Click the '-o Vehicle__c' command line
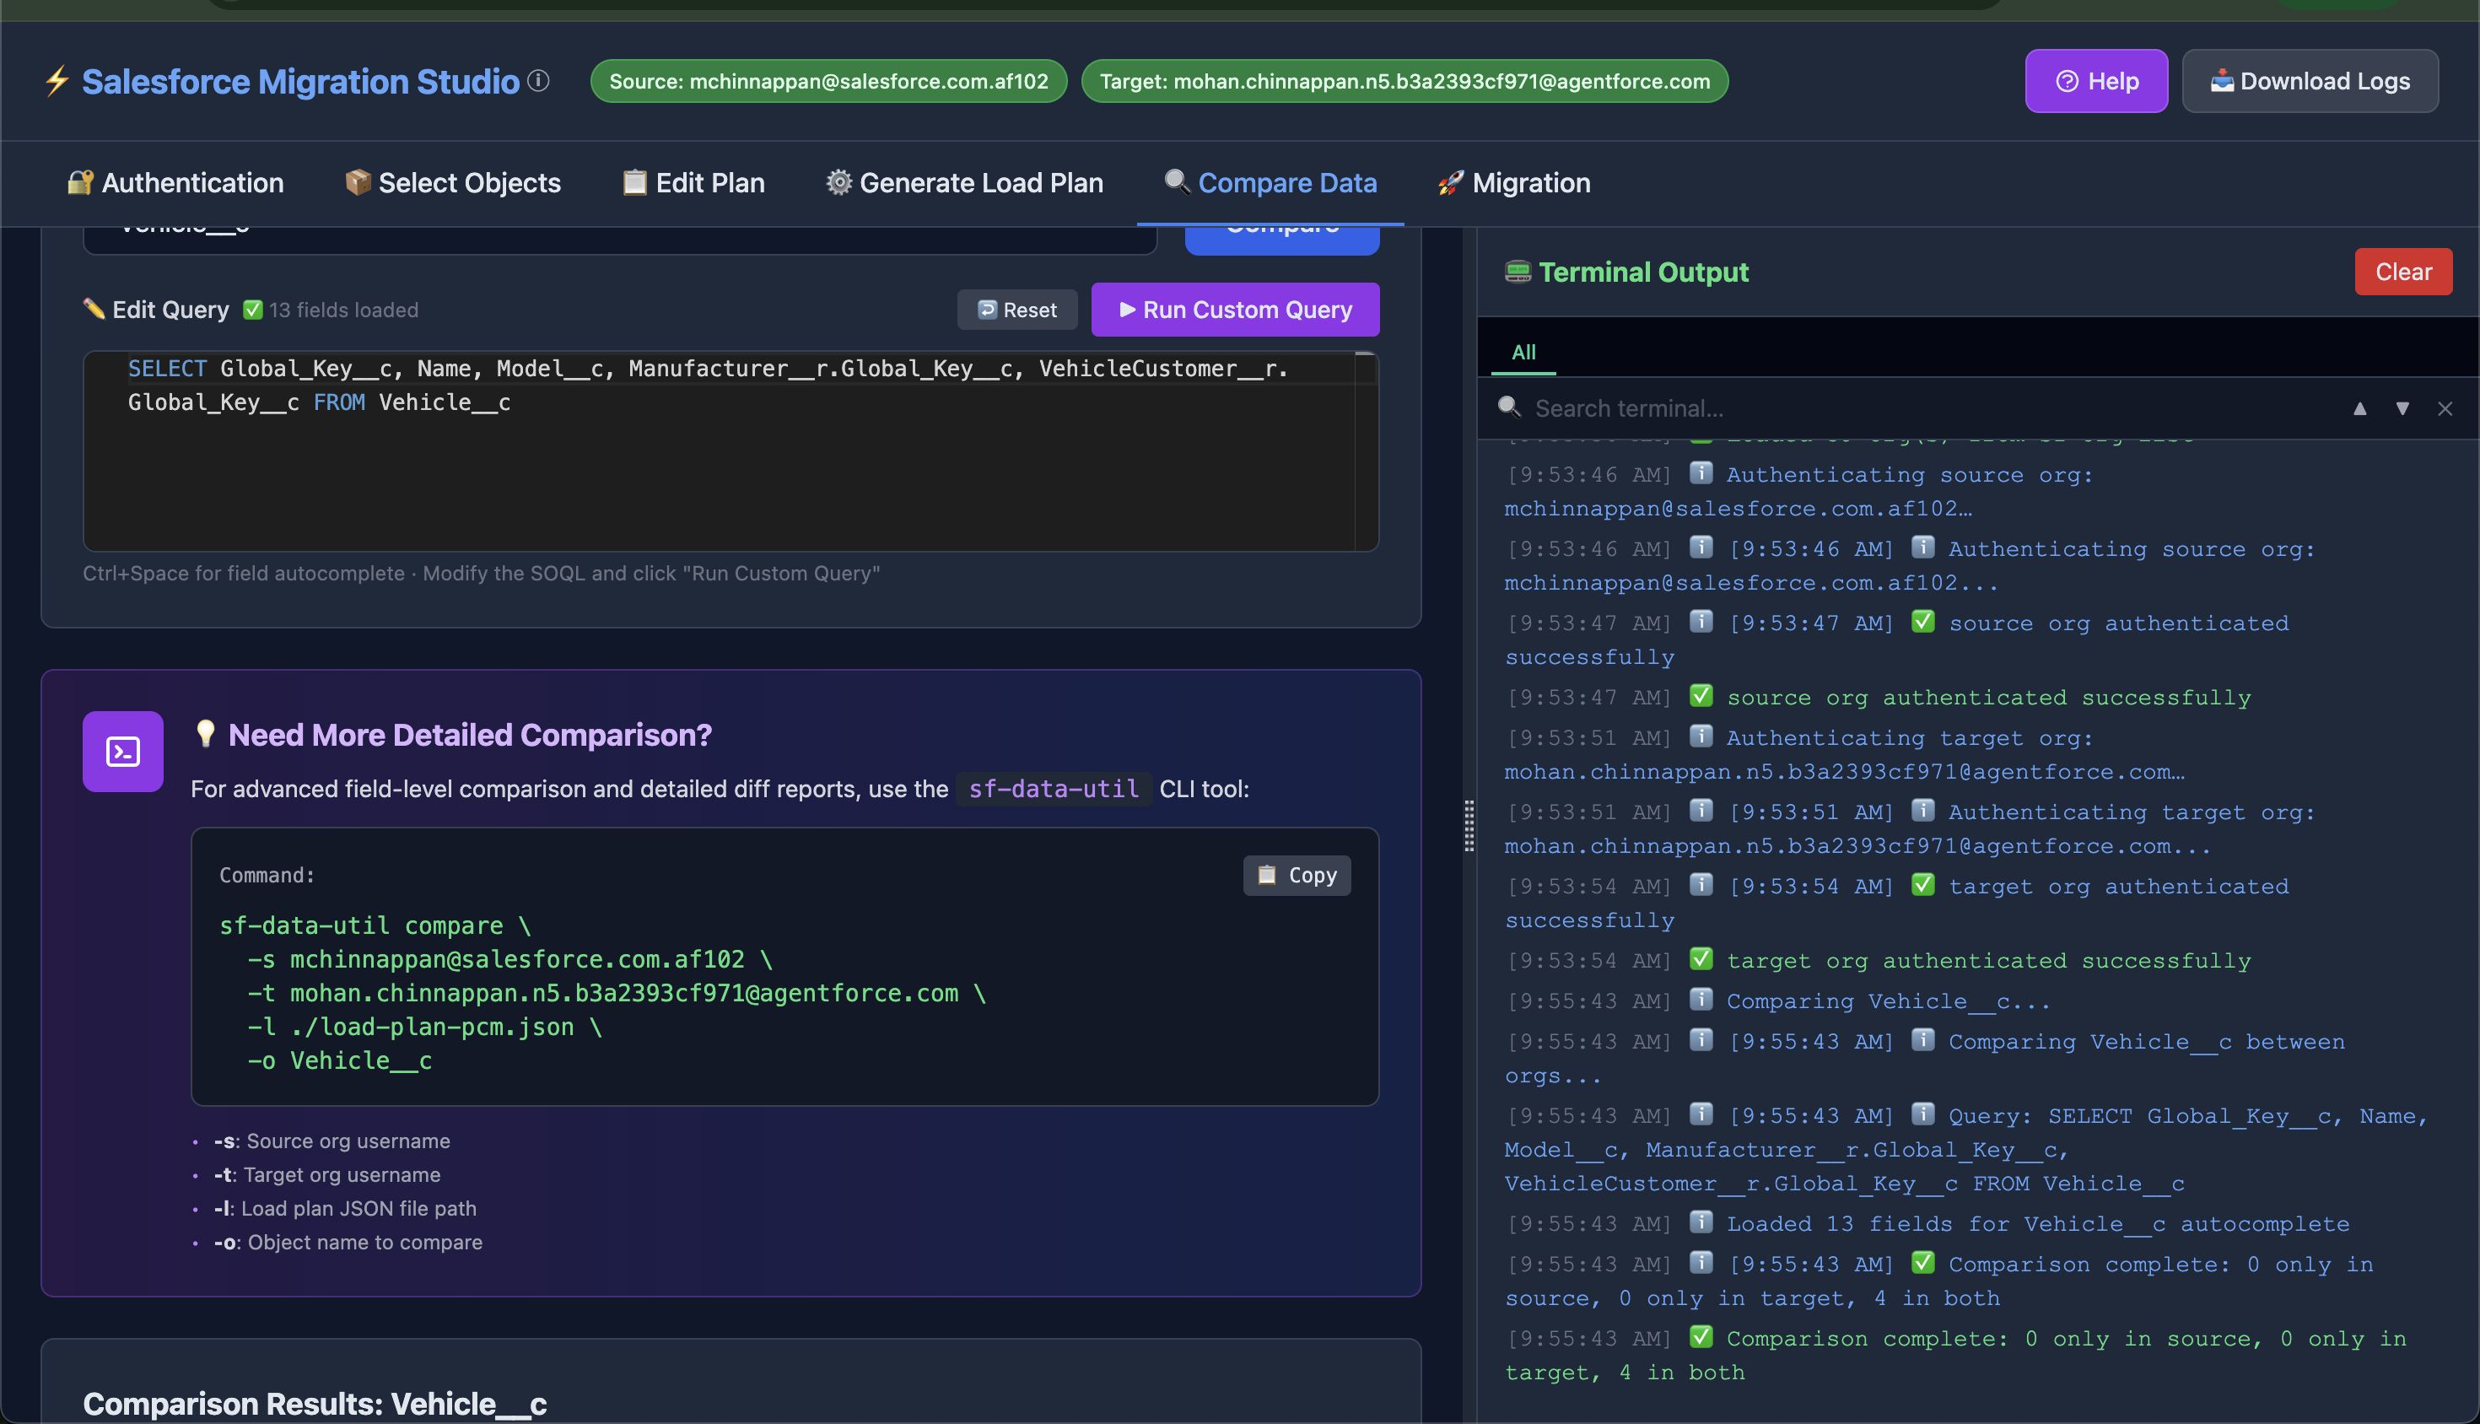This screenshot has height=1424, width=2480. point(339,1061)
